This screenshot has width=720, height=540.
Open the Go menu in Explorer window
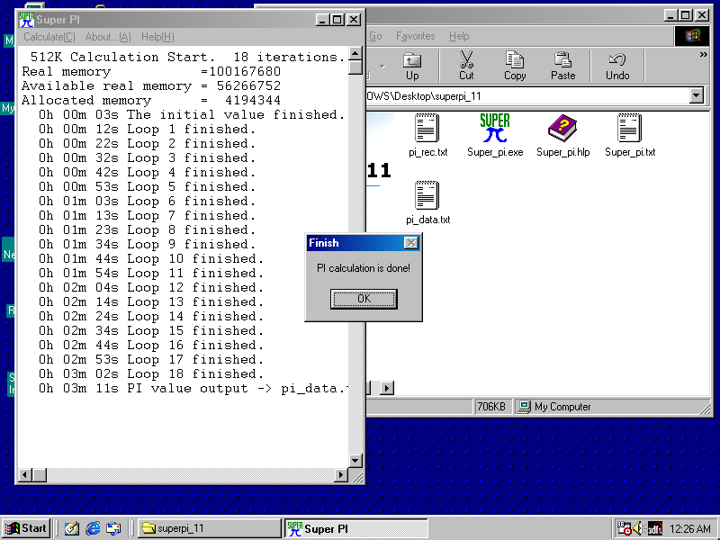(375, 36)
